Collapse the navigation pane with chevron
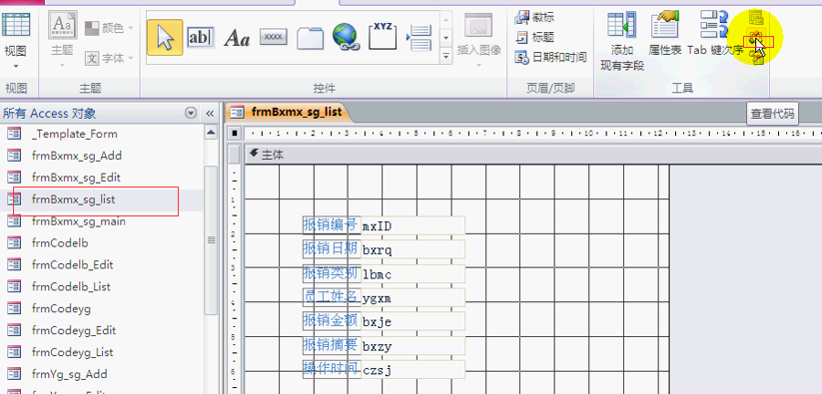The height and width of the screenshot is (394, 822). point(210,114)
